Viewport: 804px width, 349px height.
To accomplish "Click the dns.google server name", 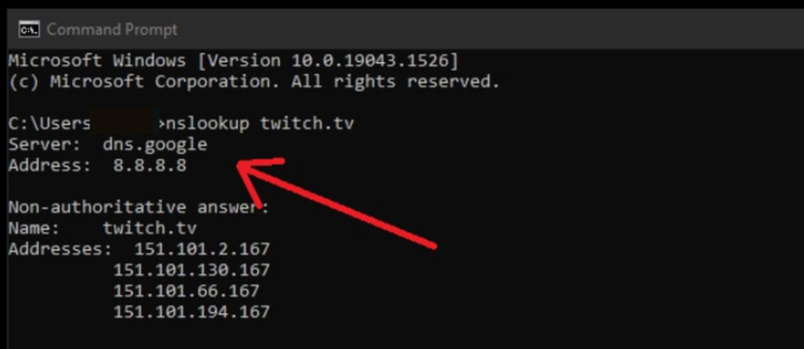I will click(154, 144).
